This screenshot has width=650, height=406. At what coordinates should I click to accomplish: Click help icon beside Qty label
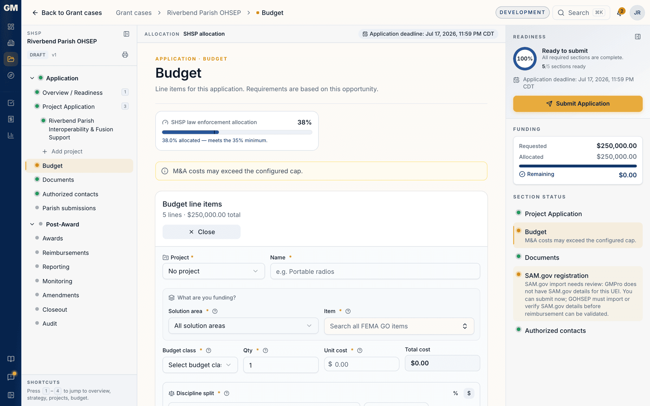click(265, 350)
